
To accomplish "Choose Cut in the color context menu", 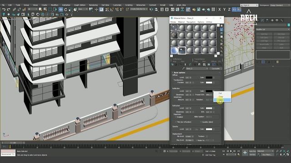I will 222,93.
